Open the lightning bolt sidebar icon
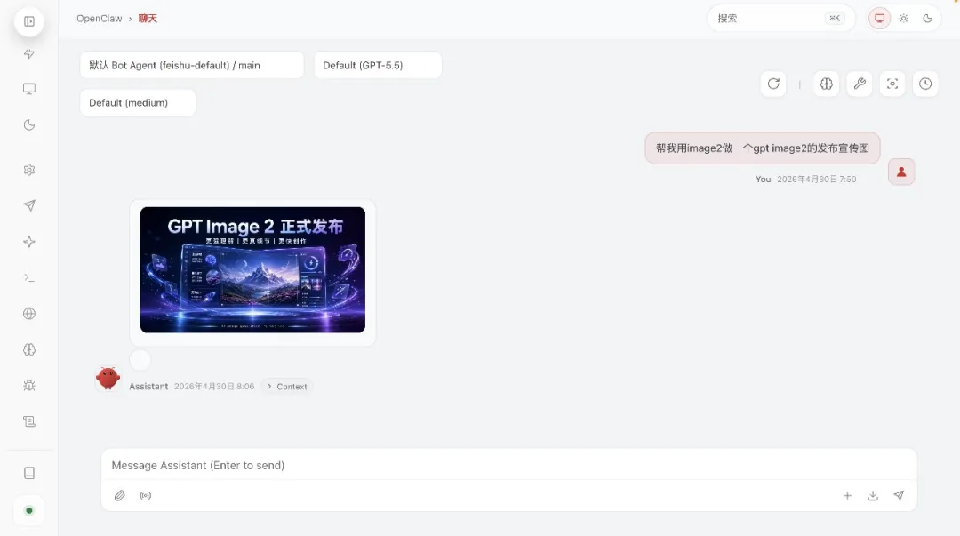Screen dimensions: 960x536 [28, 54]
